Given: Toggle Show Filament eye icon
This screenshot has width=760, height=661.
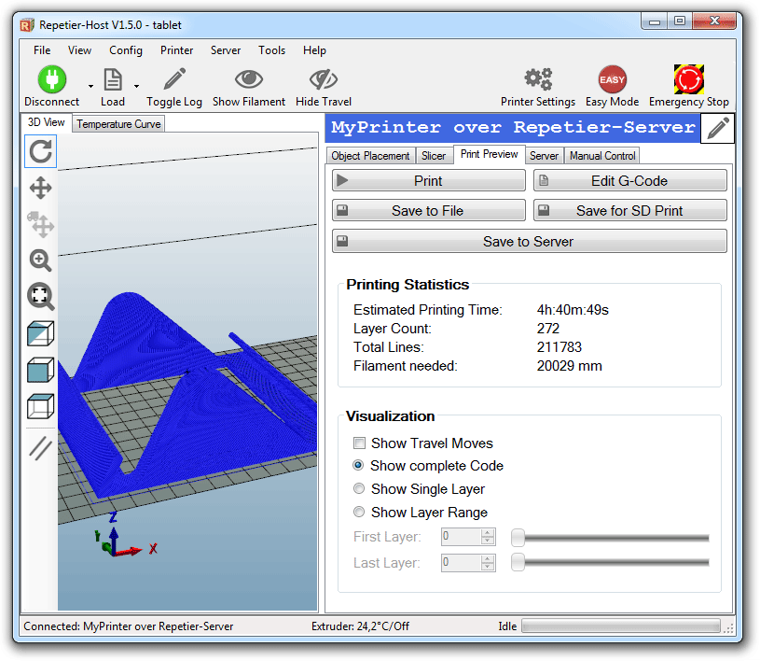Looking at the screenshot, I should pos(249,79).
